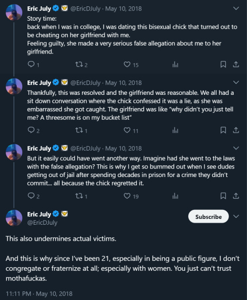This screenshot has height=300, width=247.
Task: Open @EricDJuly handle on the first tweet
Action: [x=85, y=8]
